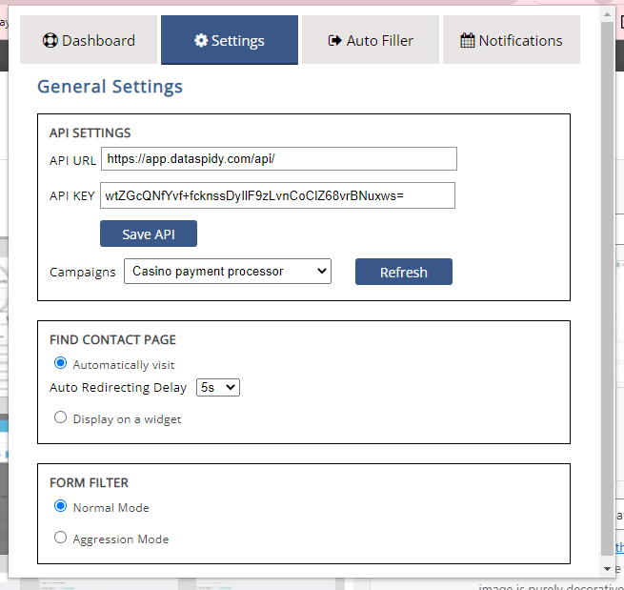Click the scrollbar down arrow
This screenshot has width=624, height=590.
tap(608, 568)
